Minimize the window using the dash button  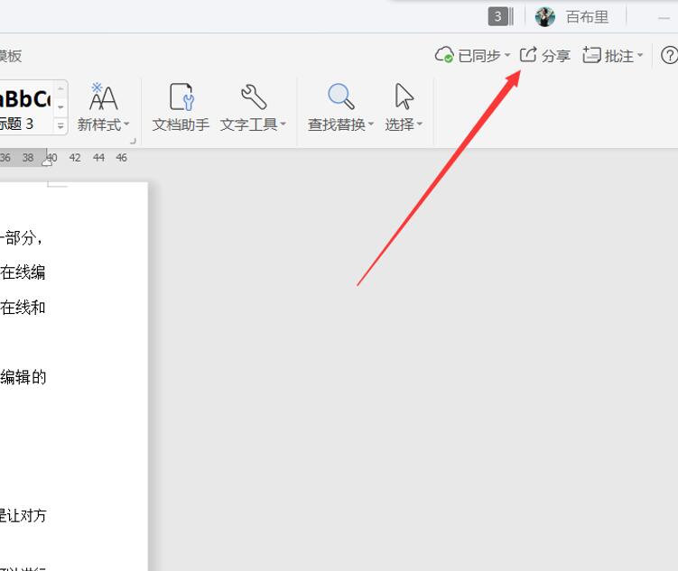tap(664, 18)
